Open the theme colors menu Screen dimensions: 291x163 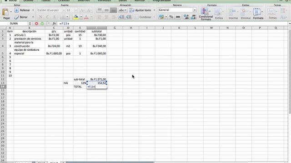[283, 11]
